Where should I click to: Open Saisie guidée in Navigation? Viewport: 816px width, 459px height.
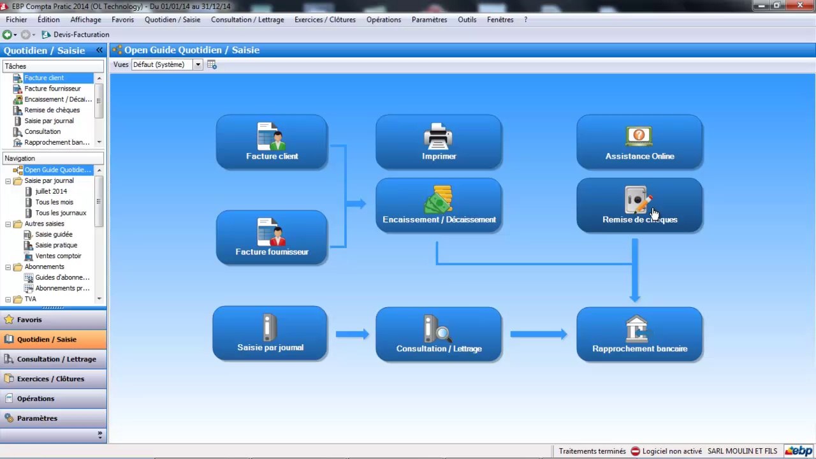[54, 235]
